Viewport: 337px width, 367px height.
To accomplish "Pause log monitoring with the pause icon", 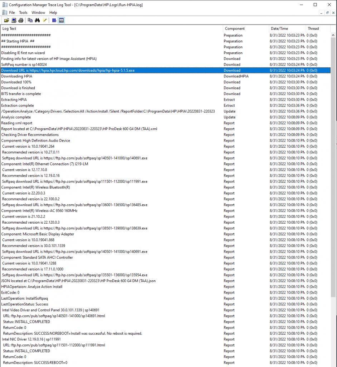I will (54, 20).
